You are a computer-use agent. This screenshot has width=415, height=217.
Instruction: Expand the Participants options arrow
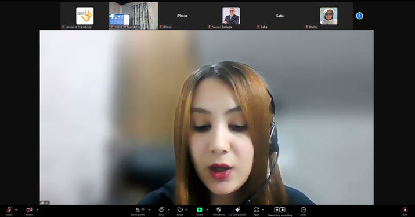pos(149,210)
